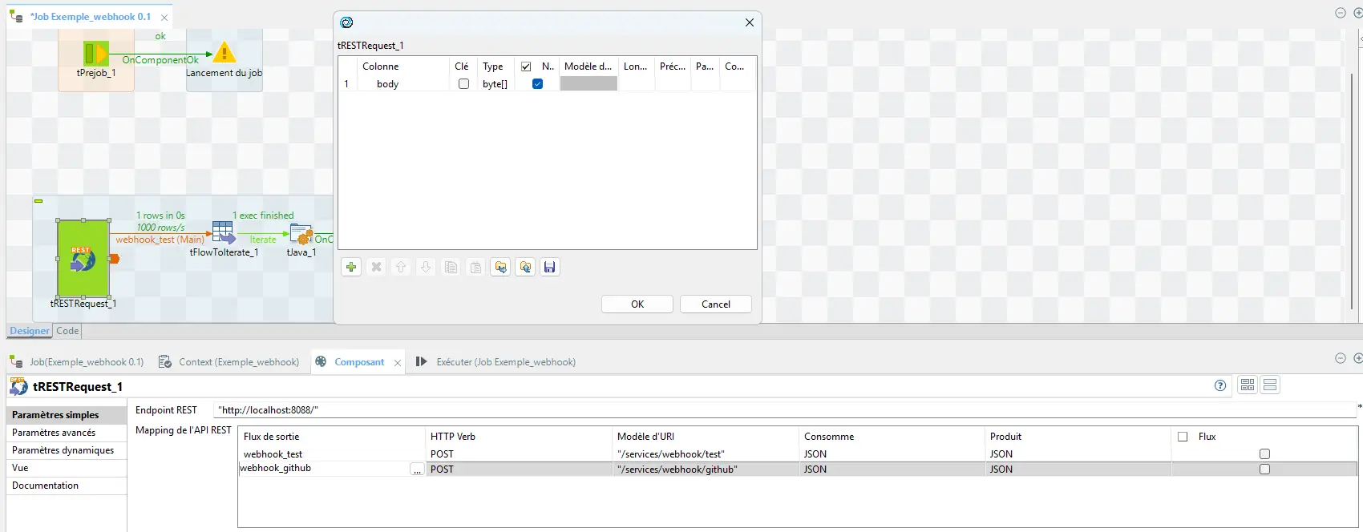Minimize the Composant panel with minus icon
Viewport: 1363px width, 532px height.
[1341, 358]
